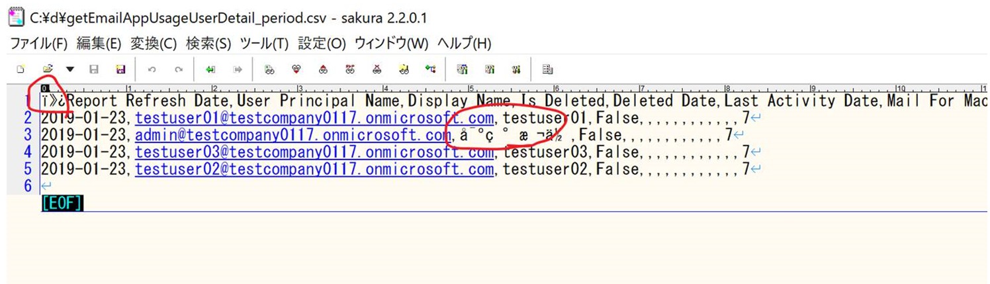Image resolution: width=990 pixels, height=284 pixels.
Task: Click the Grep search icon
Action: tap(404, 70)
